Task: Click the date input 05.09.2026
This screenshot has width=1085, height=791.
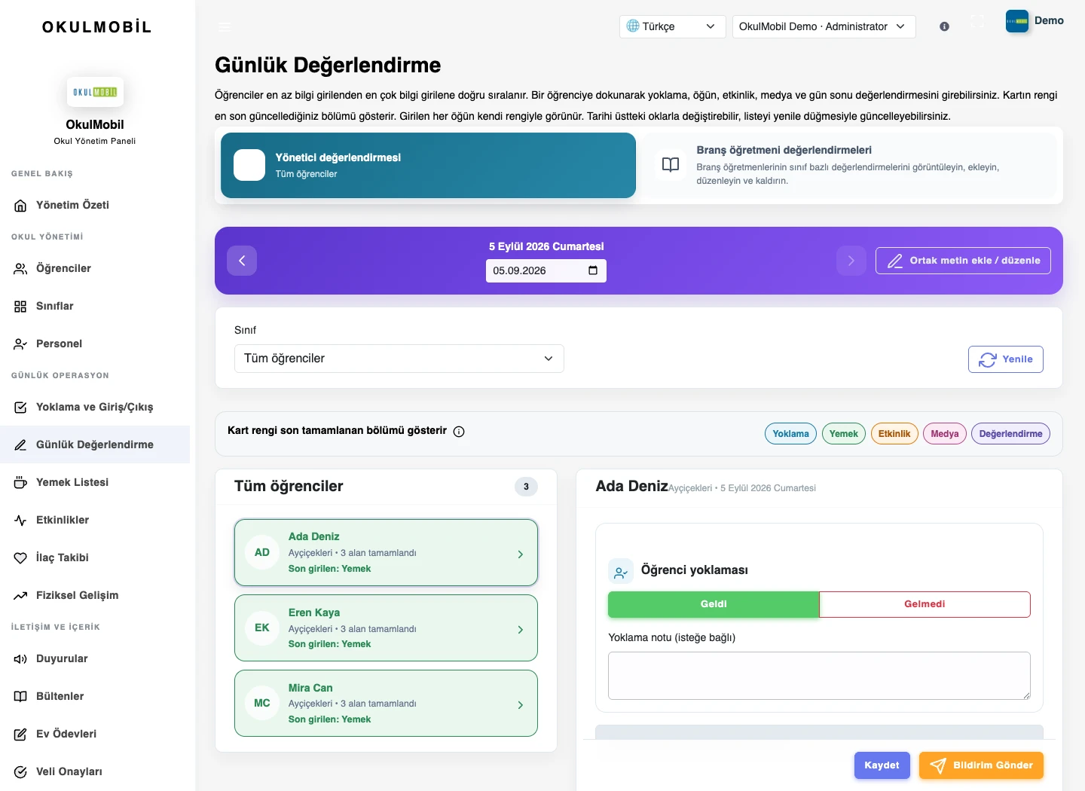Action: [x=546, y=270]
